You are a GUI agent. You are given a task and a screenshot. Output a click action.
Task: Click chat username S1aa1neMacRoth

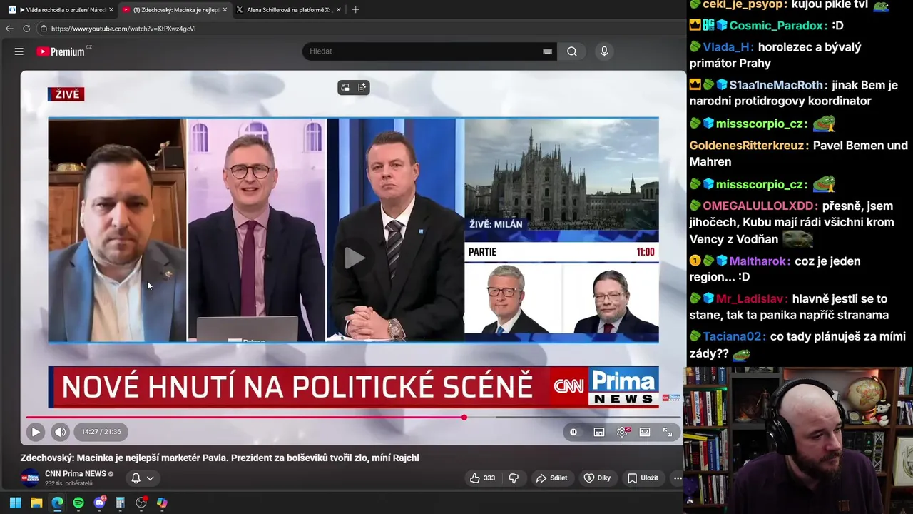click(x=776, y=85)
